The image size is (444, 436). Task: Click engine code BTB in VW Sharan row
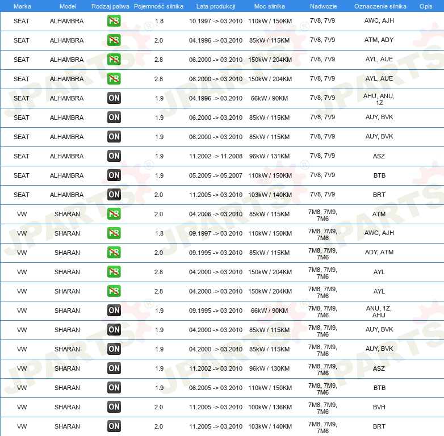coord(379,388)
